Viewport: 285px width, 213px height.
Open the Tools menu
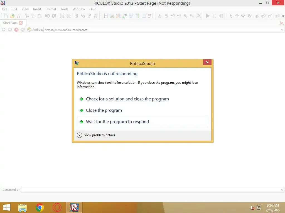tap(64, 9)
